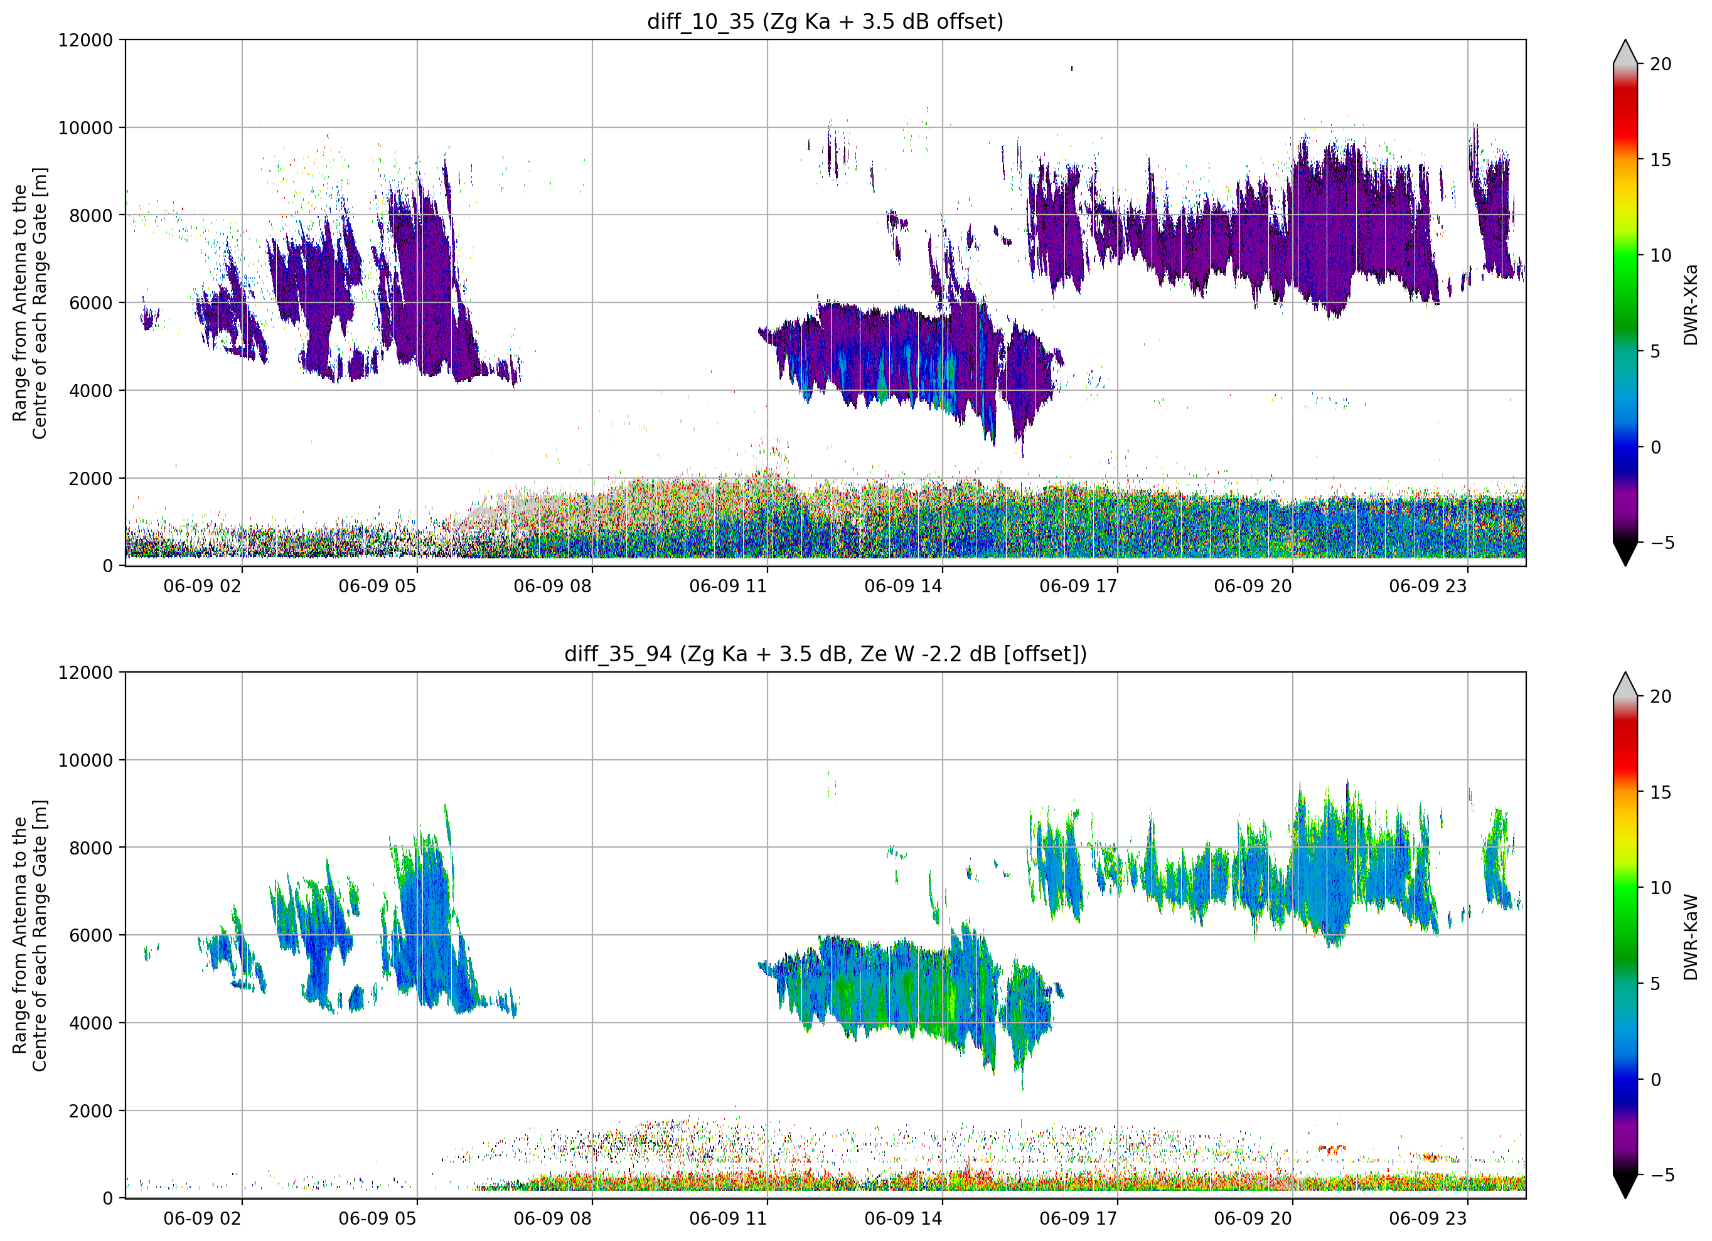The width and height of the screenshot is (1712, 1241).
Task: Click the 20 tick on the DWR-KaW colorbar
Action: 1661,697
